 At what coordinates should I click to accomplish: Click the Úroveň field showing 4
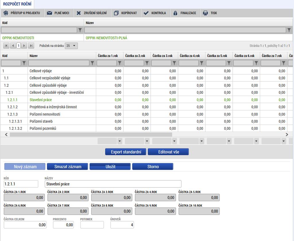(x=122, y=225)
